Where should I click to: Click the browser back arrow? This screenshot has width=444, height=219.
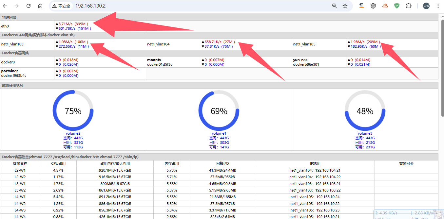pyautogui.click(x=5, y=6)
